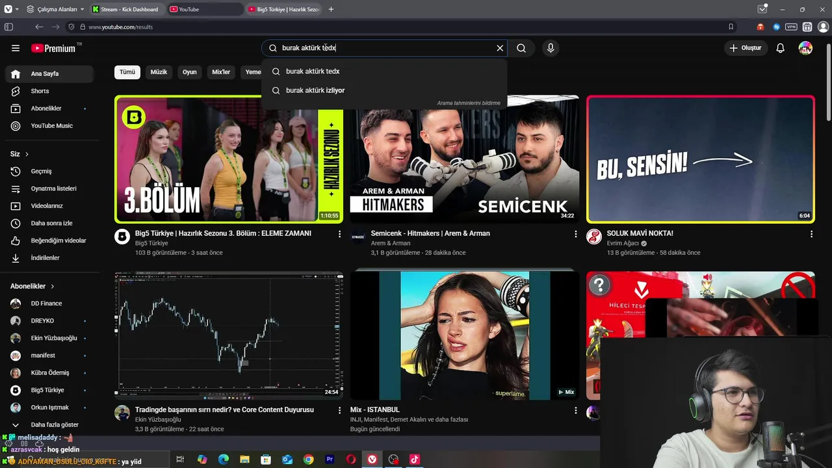Start voice search with the microphone
The height and width of the screenshot is (468, 832).
coord(551,48)
